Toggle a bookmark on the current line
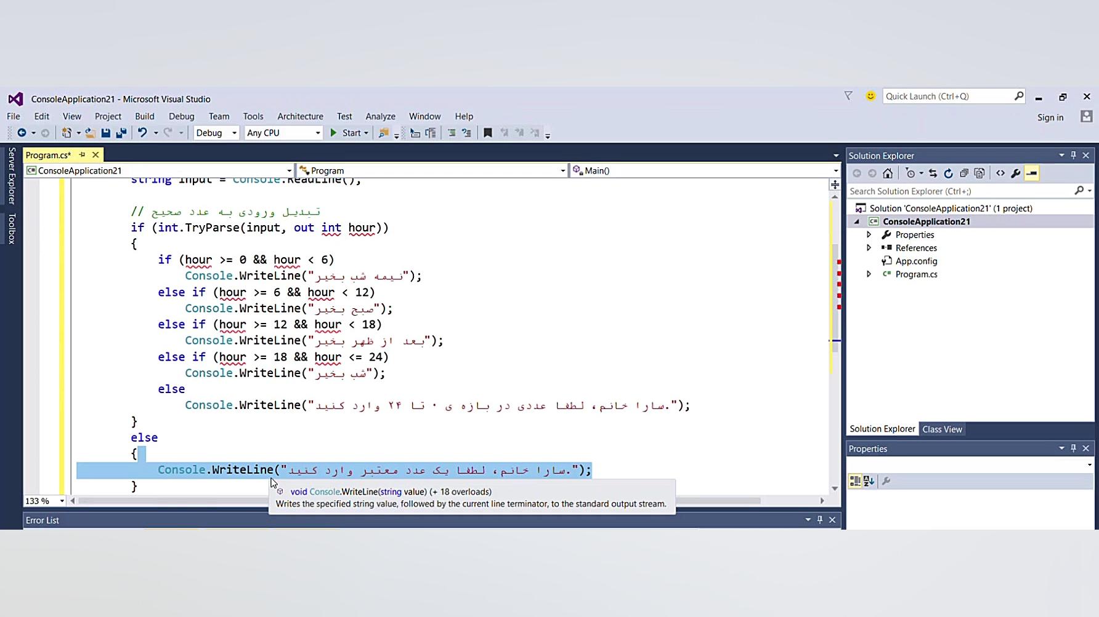This screenshot has height=617, width=1099. coord(488,133)
